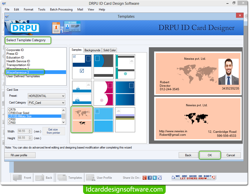This screenshot has height=194, width=249.
Task: Click the Fill user profile button
Action: point(20,155)
